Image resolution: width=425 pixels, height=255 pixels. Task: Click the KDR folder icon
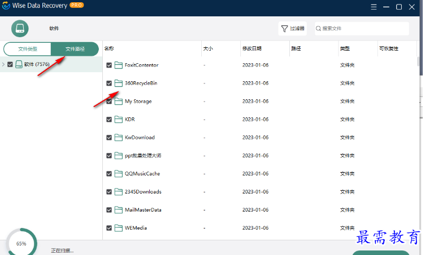[119, 120]
